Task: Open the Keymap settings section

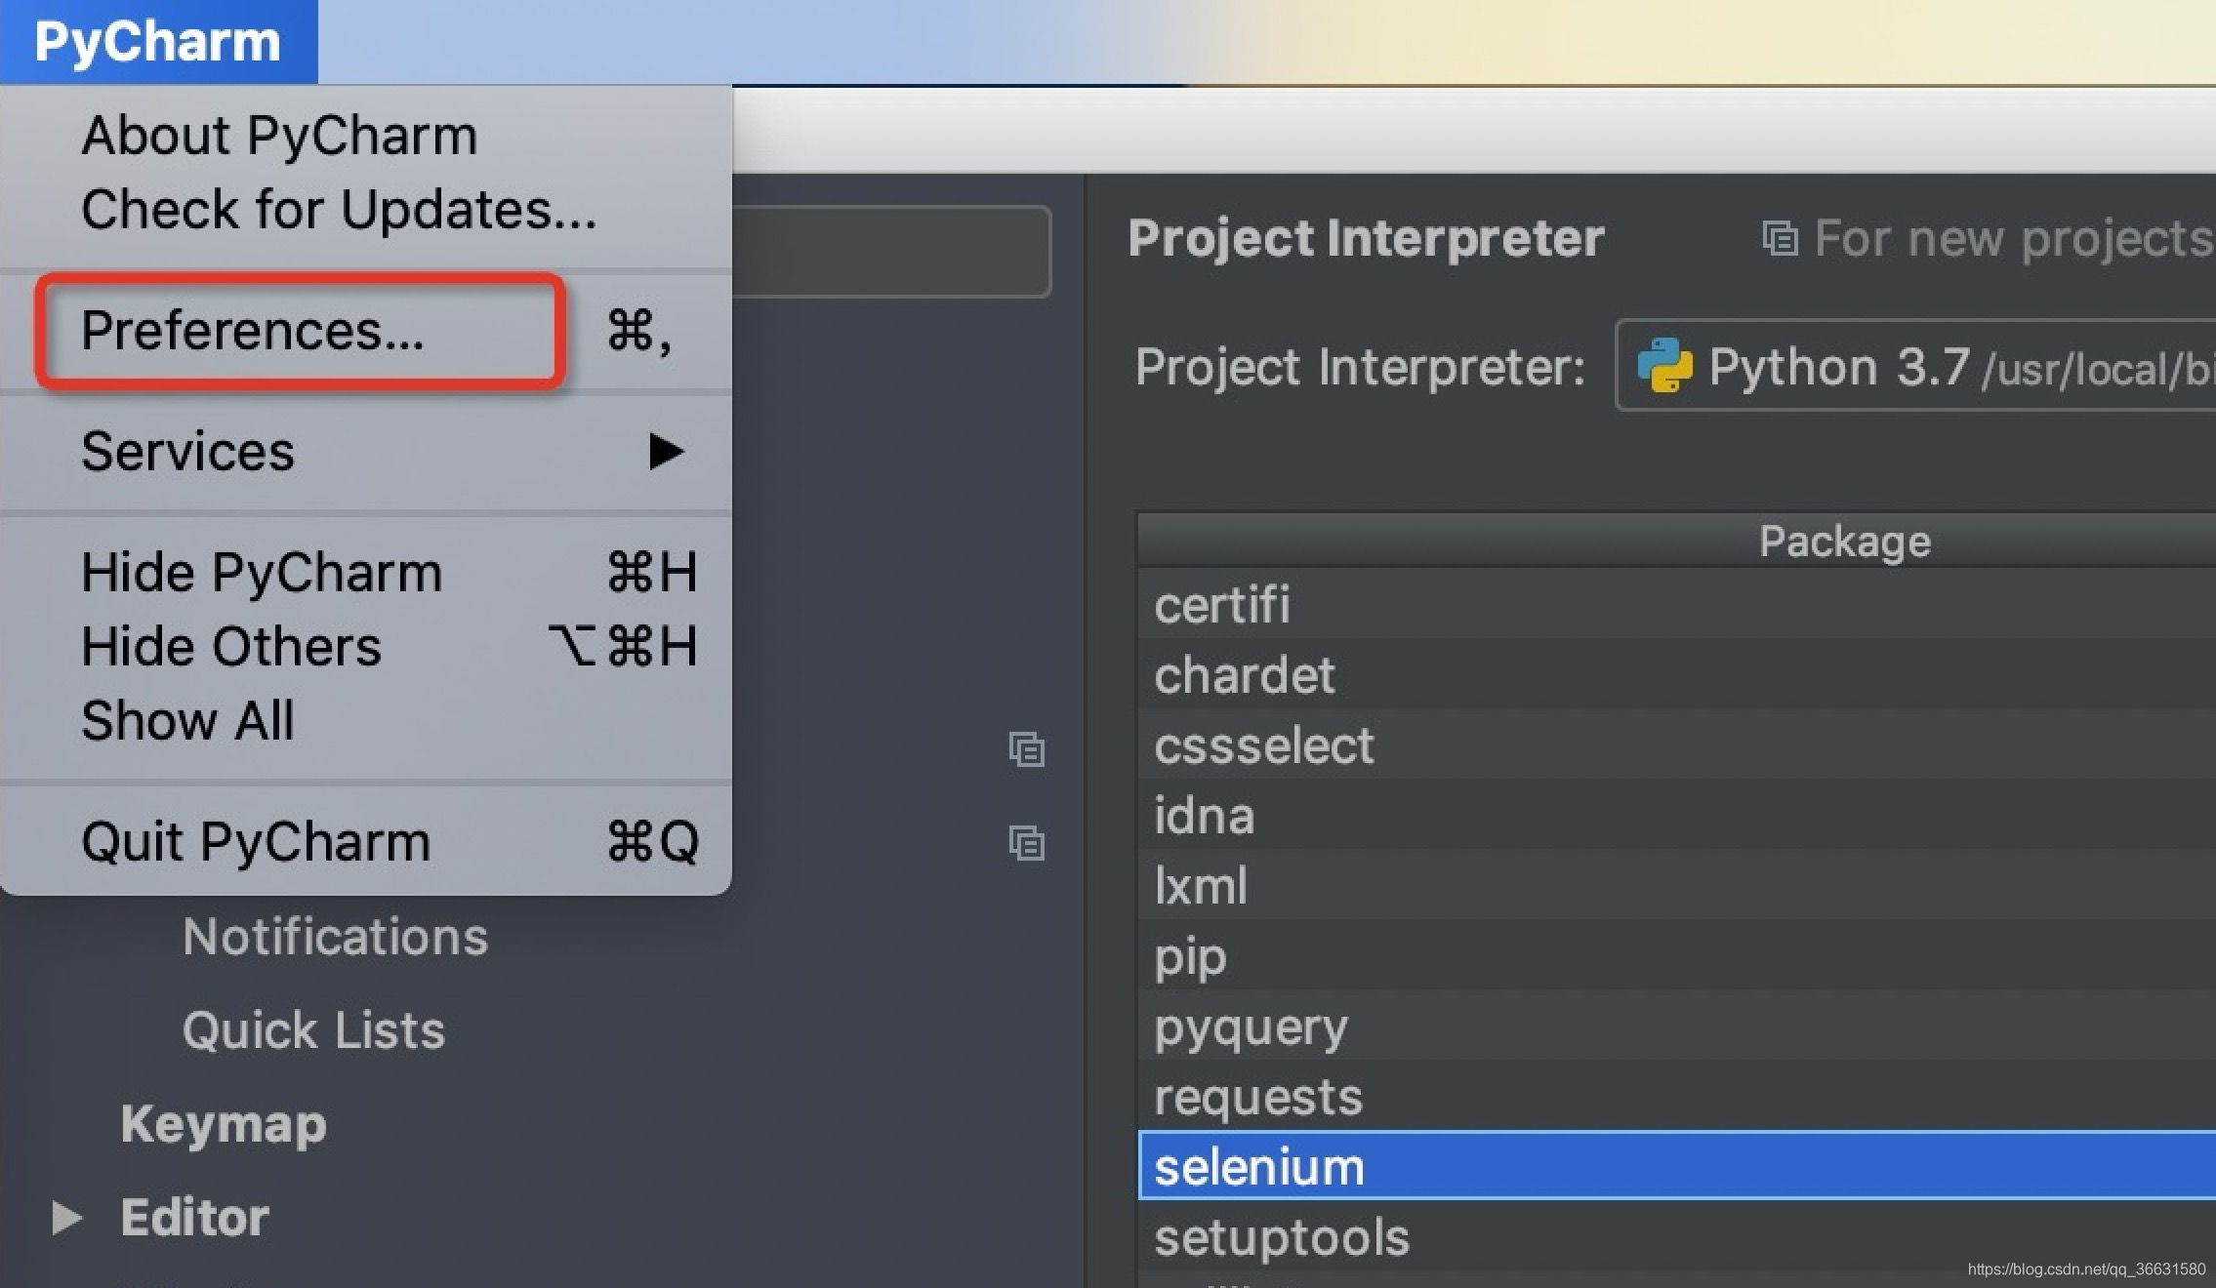Action: pyautogui.click(x=223, y=1123)
